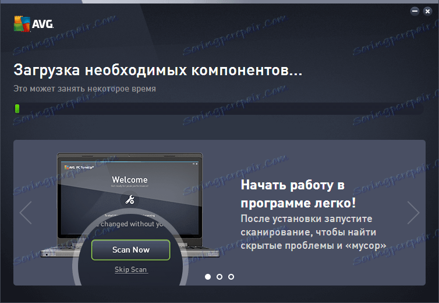The width and height of the screenshot is (439, 303).
Task: Click heading 'Загрузка необходимых компонентов...'
Action: tap(158, 70)
